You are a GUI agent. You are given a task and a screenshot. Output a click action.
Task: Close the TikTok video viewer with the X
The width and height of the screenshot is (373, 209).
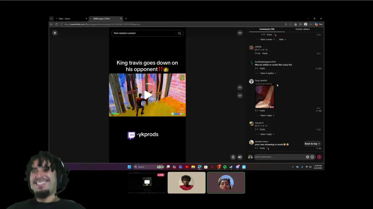click(x=55, y=33)
